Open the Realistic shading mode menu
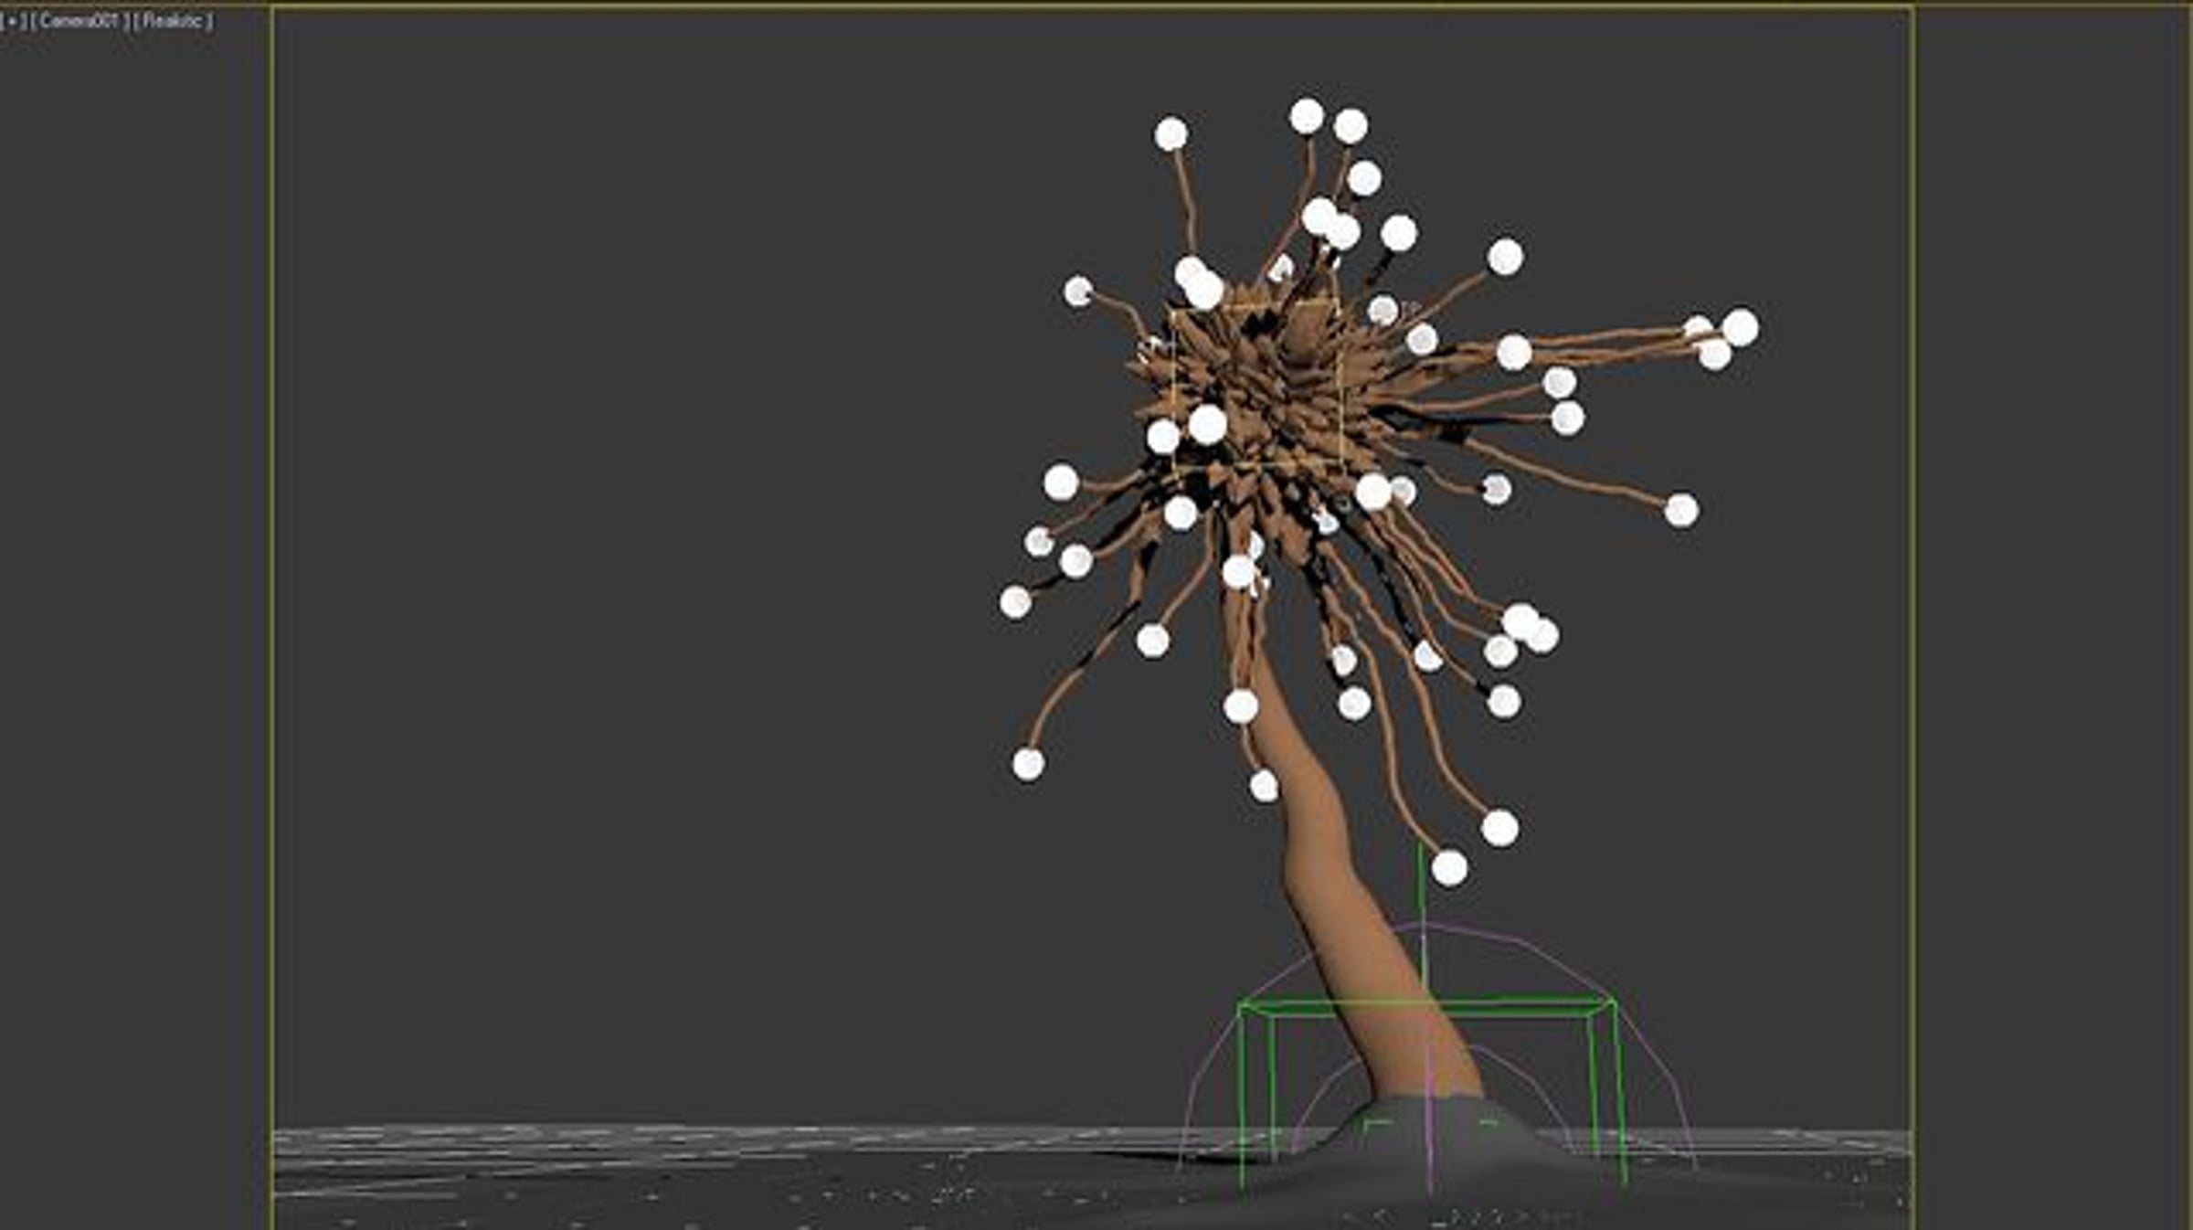 tap(173, 21)
